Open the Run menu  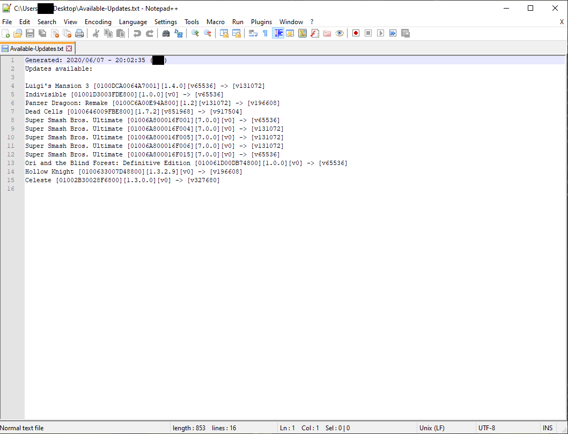click(238, 22)
